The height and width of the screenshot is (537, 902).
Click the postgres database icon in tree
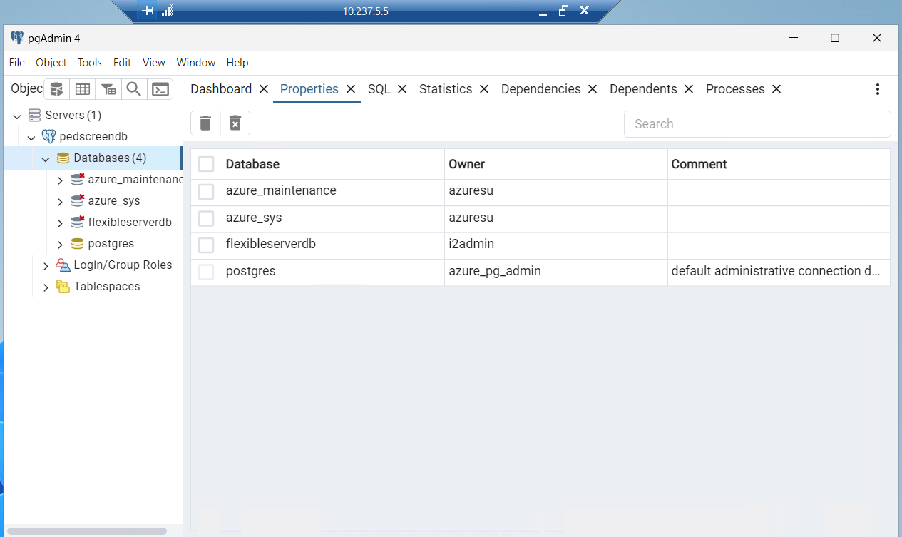pos(77,243)
